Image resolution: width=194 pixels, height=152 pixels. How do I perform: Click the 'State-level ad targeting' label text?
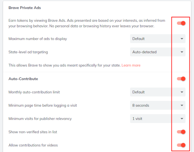[x=28, y=52]
